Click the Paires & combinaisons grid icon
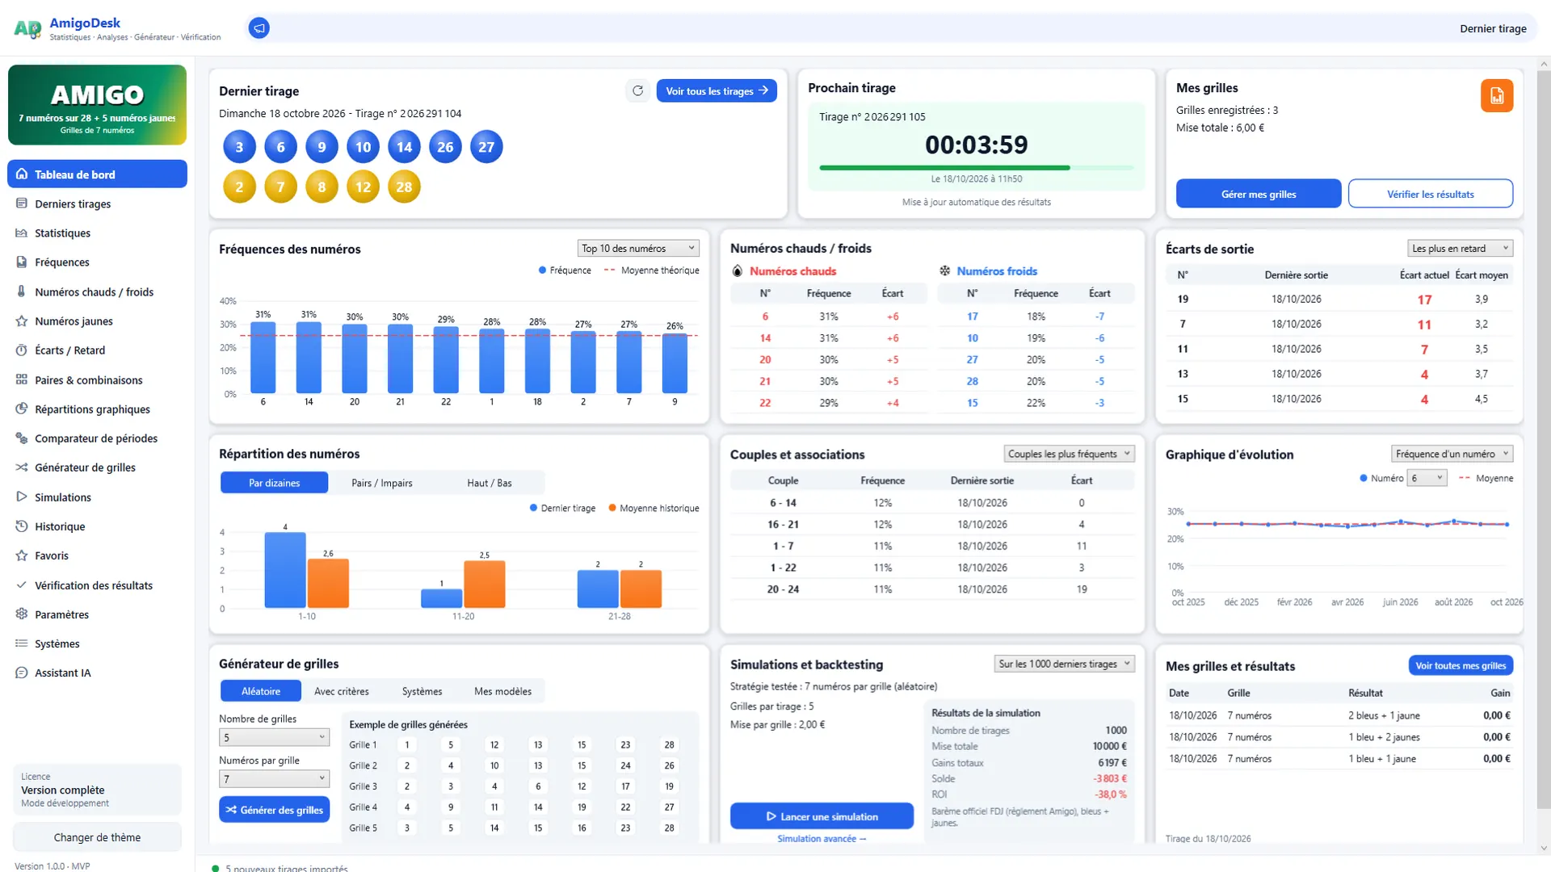 [x=22, y=379]
